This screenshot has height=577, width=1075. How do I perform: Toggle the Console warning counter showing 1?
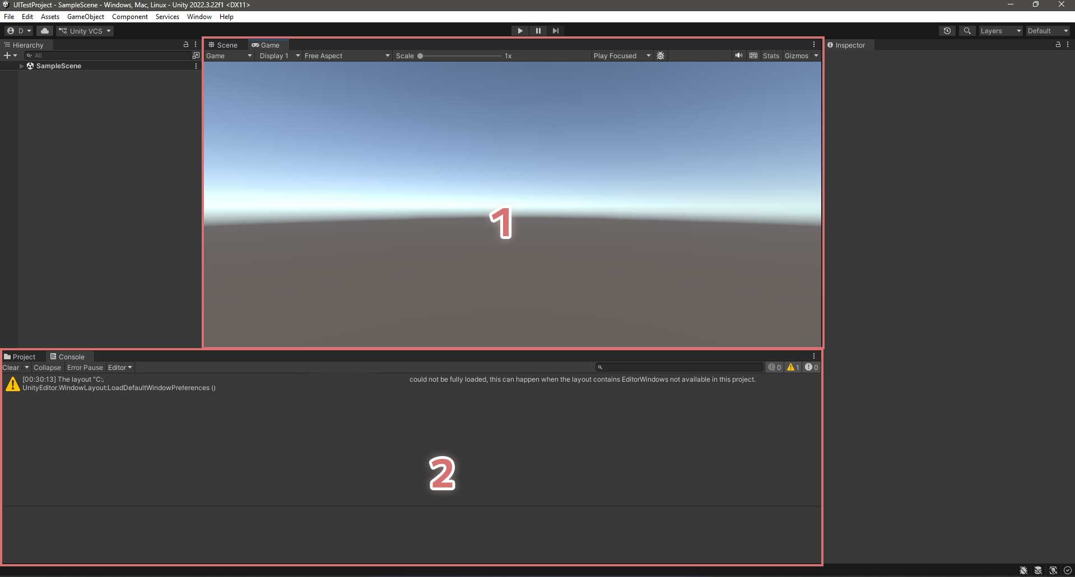click(x=793, y=367)
